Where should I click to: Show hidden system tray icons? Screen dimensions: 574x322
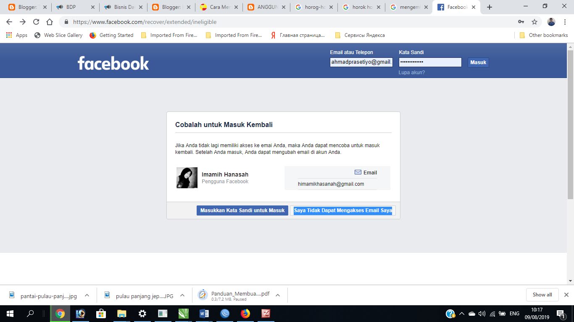point(462,314)
